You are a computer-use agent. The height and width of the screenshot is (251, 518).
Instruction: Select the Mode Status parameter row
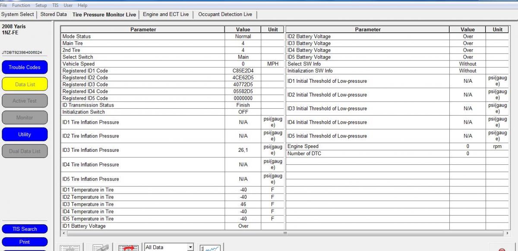click(142, 37)
